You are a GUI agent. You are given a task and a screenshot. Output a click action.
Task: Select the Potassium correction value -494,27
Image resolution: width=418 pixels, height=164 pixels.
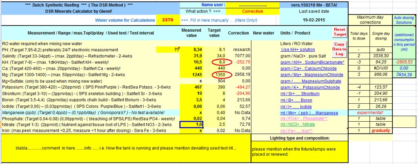(x=239, y=87)
